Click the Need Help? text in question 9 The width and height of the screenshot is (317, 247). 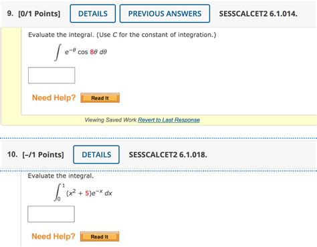[54, 97]
